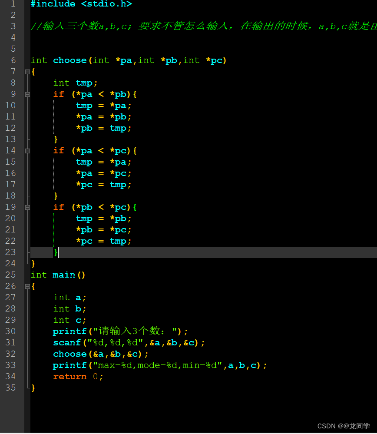Screen dimensions: 377x434
Task: Click the 'tmp = *pa;' statement on line 10
Action: (103, 106)
